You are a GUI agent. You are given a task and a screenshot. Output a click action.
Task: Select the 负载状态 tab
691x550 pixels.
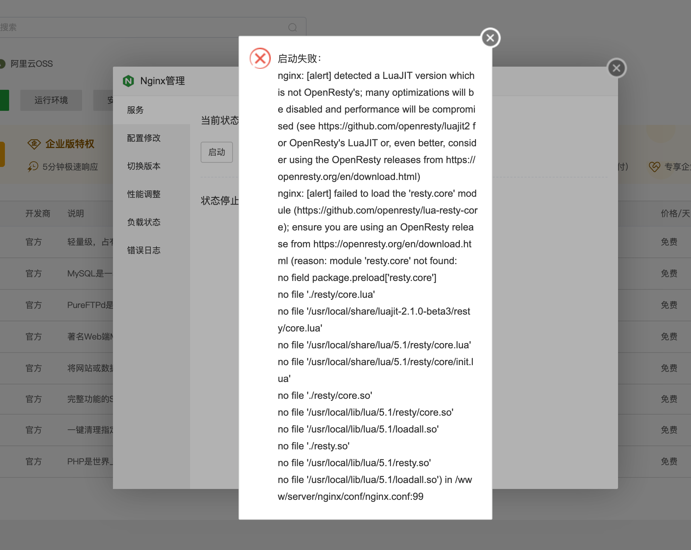152,222
